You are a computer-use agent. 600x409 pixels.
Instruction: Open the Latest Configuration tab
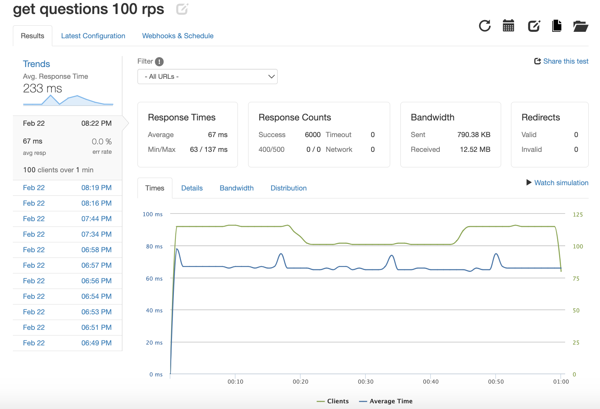point(93,36)
